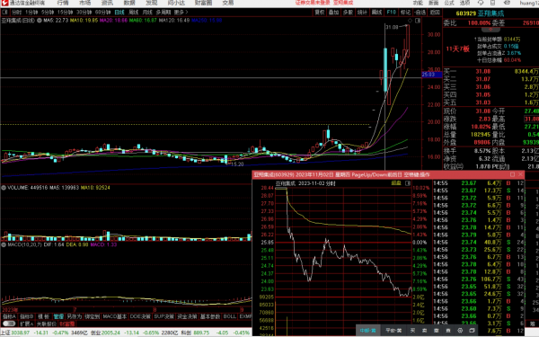This screenshot has width=539, height=337.
Task: Click the round icon beside VOLUME indicator
Action: pyautogui.click(x=4, y=188)
